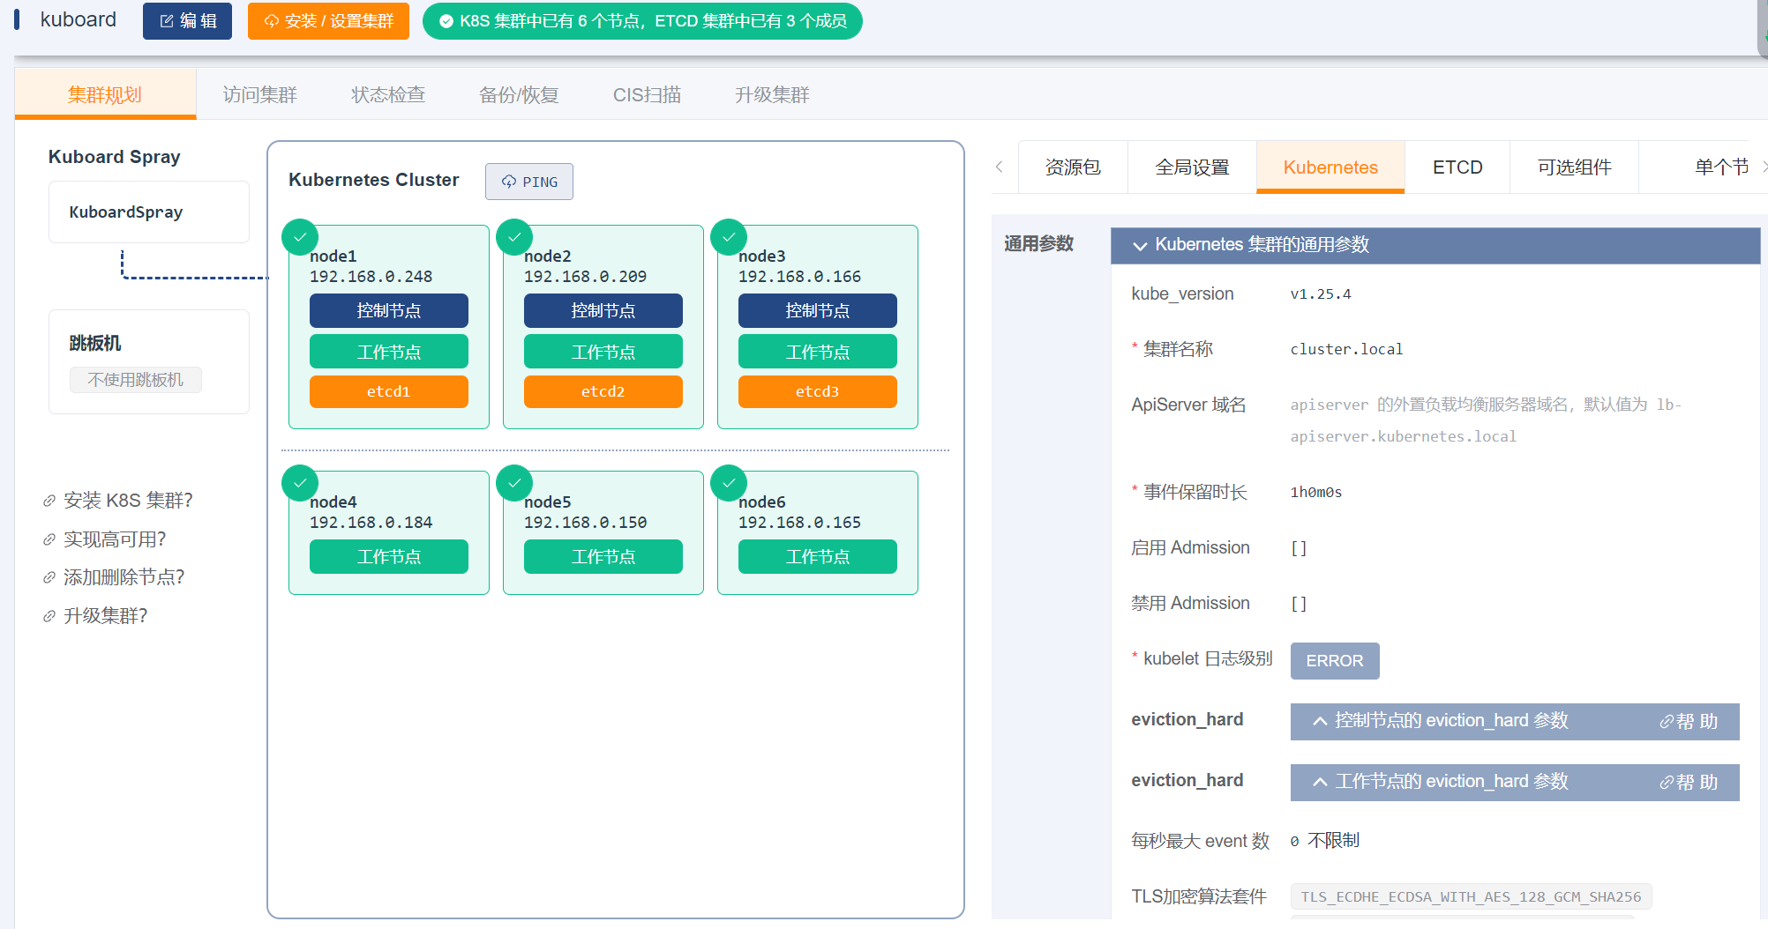Click the left arrow to scroll settings tabs
Screen dimensions: 1768x929
(1000, 167)
